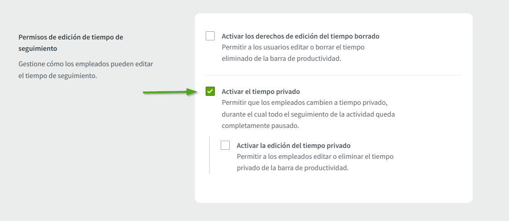The width and height of the screenshot is (509, 221).
Task: Uncheck the "Activar el tiempo privado" checkbox
Action: point(210,91)
